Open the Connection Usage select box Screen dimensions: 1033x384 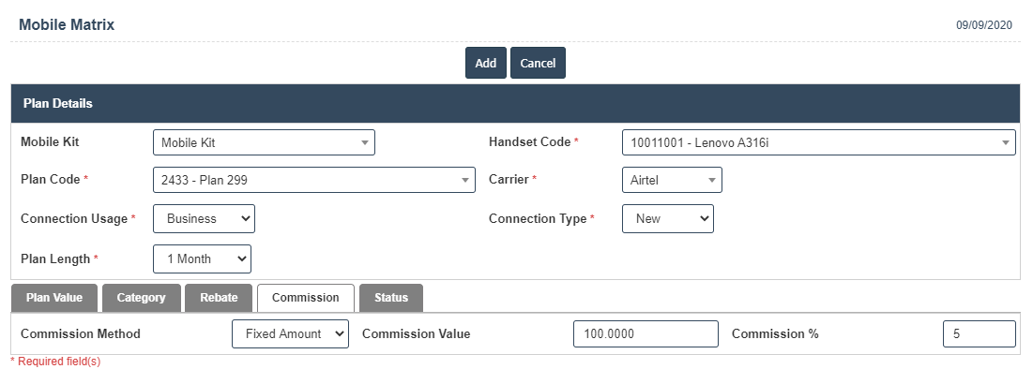[x=203, y=218]
